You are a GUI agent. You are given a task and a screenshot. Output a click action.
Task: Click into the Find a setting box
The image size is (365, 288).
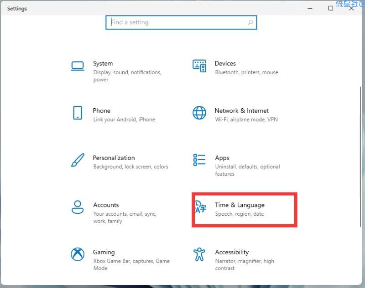(181, 22)
